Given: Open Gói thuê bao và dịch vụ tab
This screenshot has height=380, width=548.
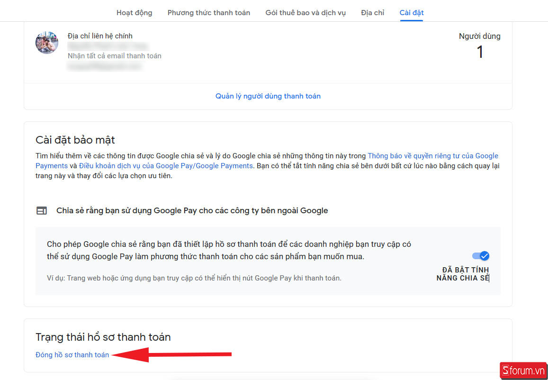Looking at the screenshot, I should click(305, 13).
